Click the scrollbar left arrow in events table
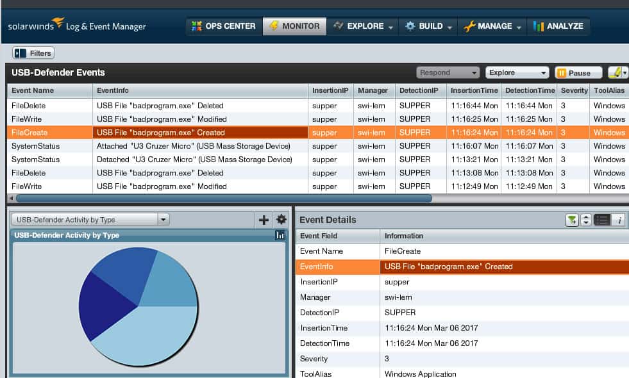 click(x=12, y=198)
